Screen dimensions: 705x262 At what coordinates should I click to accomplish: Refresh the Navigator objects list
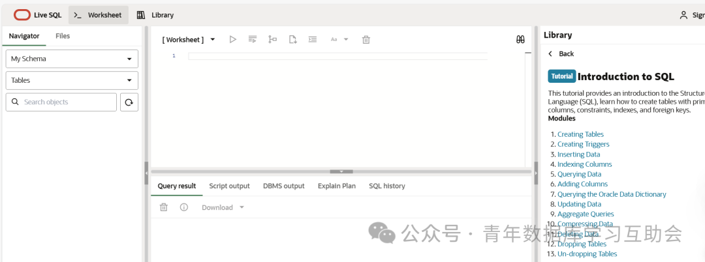pyautogui.click(x=129, y=102)
